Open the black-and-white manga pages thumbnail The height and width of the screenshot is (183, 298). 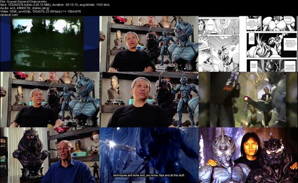click(248, 44)
